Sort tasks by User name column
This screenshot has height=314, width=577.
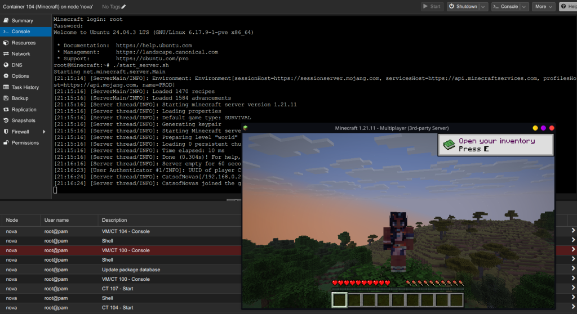click(57, 220)
